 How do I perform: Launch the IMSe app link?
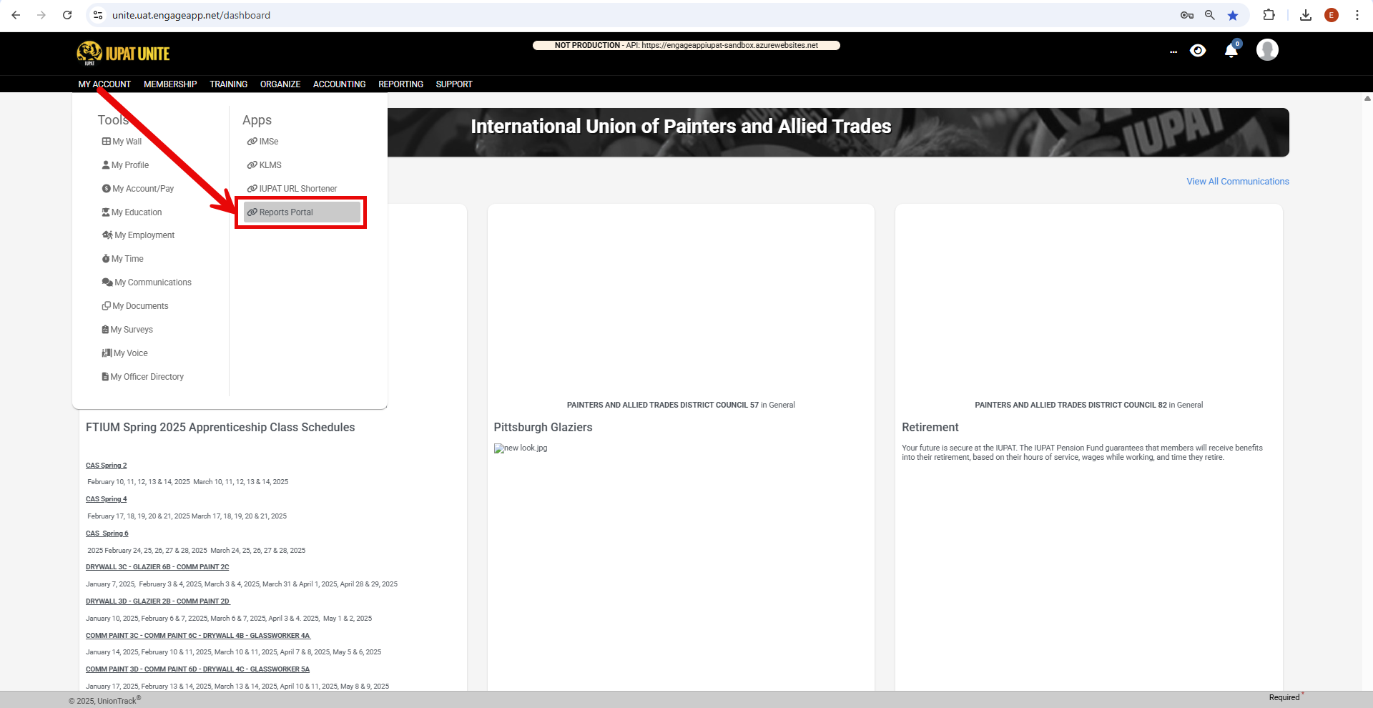pyautogui.click(x=262, y=142)
